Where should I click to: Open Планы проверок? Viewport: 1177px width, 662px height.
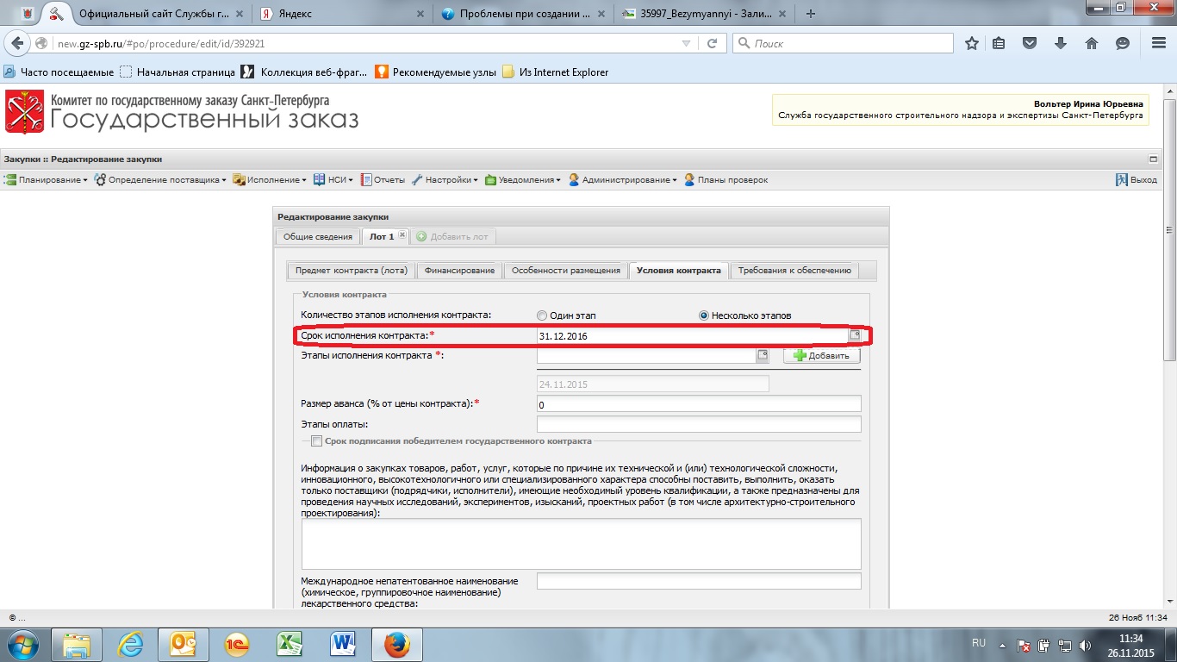point(726,180)
